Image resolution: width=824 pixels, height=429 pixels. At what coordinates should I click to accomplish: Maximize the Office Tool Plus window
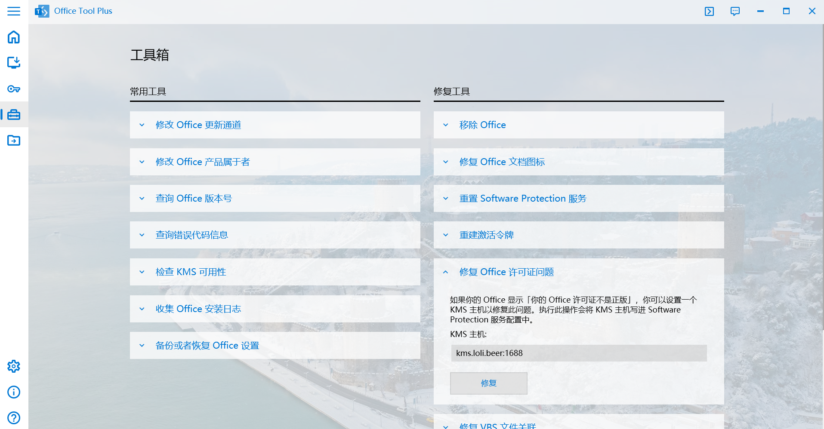[x=786, y=12]
